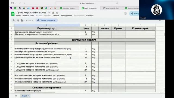Open the Инструменты menu
Screen dimensions: 174x98
tap(66, 16)
